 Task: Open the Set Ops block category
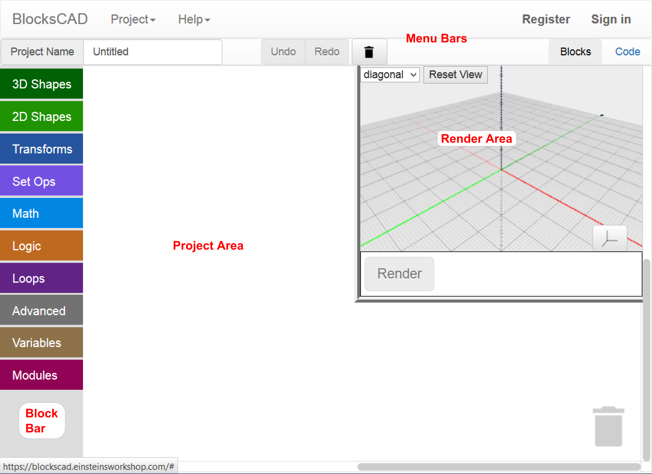tap(42, 181)
